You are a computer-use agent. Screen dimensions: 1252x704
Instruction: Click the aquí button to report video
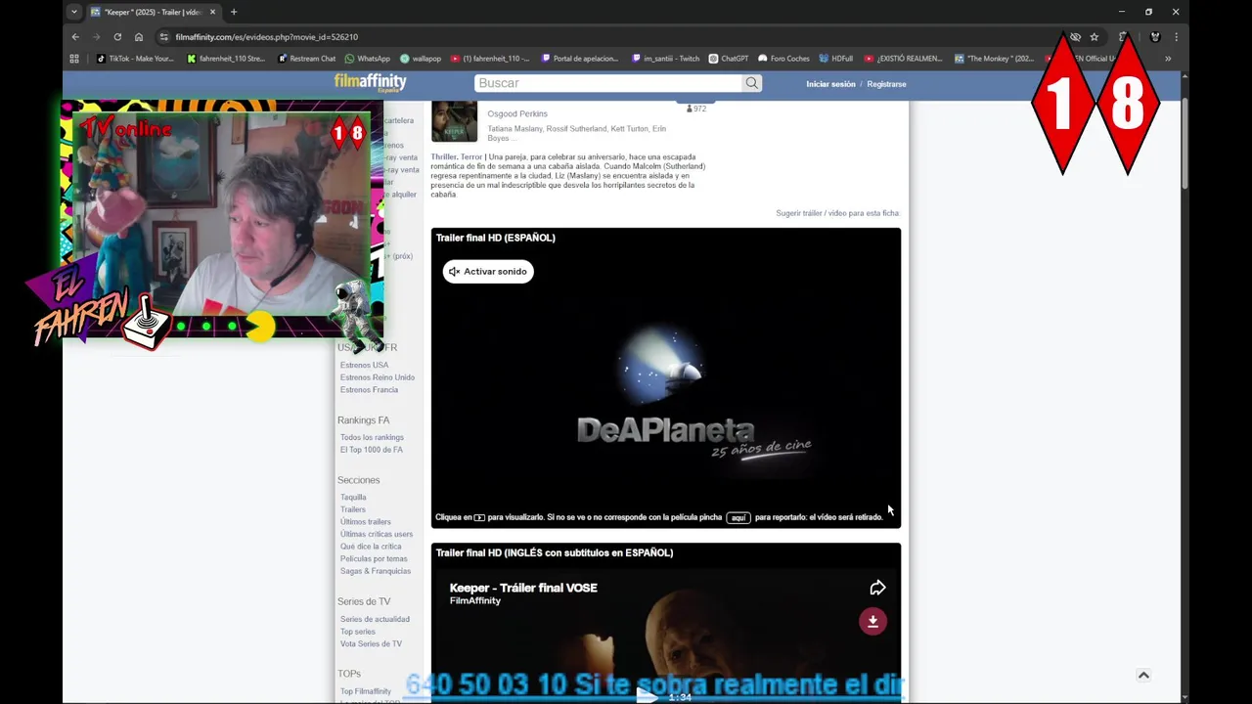pyautogui.click(x=738, y=517)
